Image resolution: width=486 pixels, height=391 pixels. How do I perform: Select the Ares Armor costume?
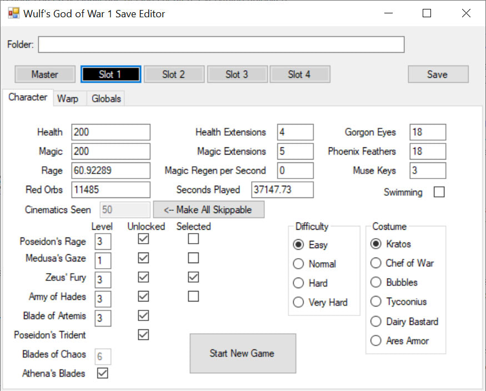pos(400,341)
